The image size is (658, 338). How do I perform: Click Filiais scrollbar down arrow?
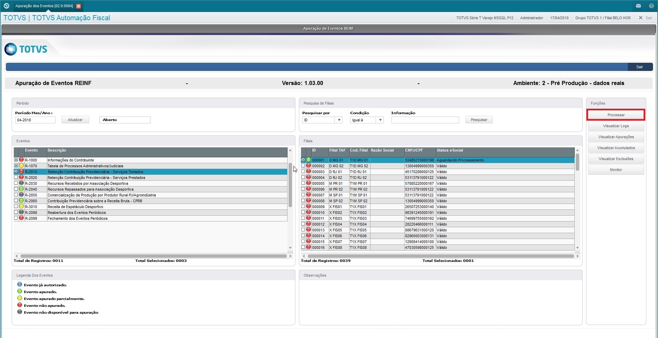(577, 248)
